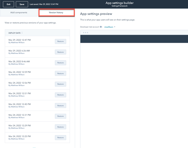Open the mwillson account dropdown
This screenshot has width=188, height=148.
click(110, 27)
